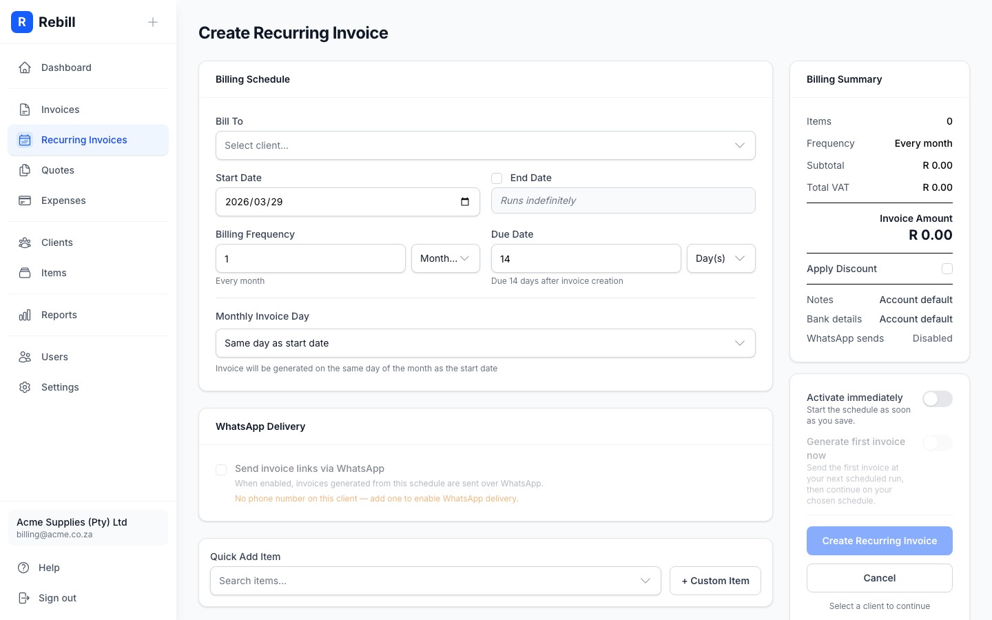Screen dimensions: 992x620
Task: Open Reports using the chart icon
Action: point(25,315)
